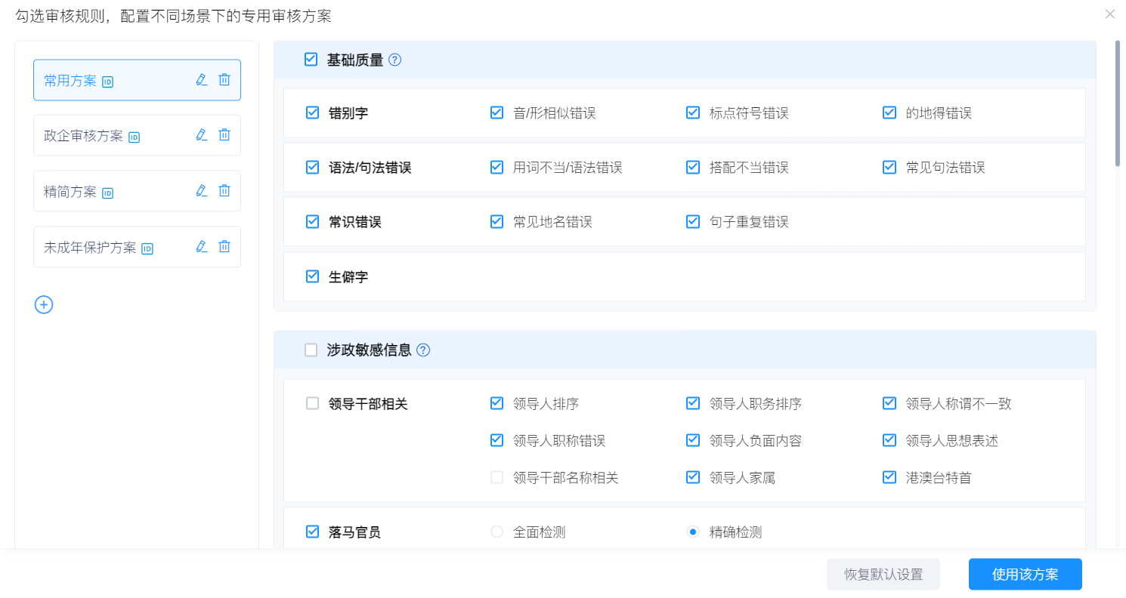
Task: Click the ID icon beside 精简方案
Action: (x=107, y=193)
